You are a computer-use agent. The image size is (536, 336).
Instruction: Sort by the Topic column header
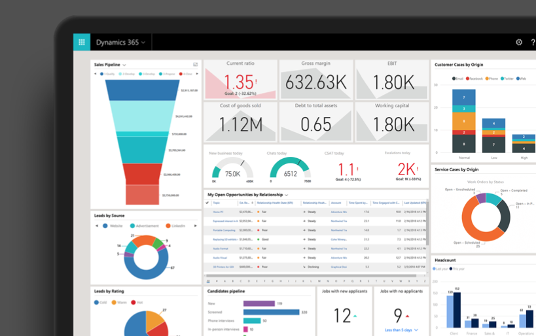[217, 203]
